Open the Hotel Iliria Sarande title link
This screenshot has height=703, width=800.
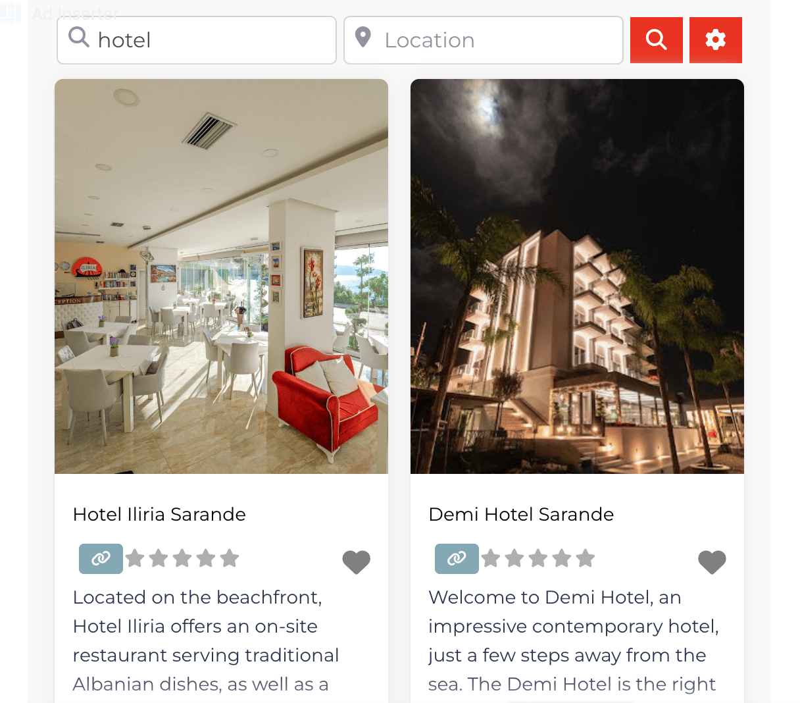point(159,514)
